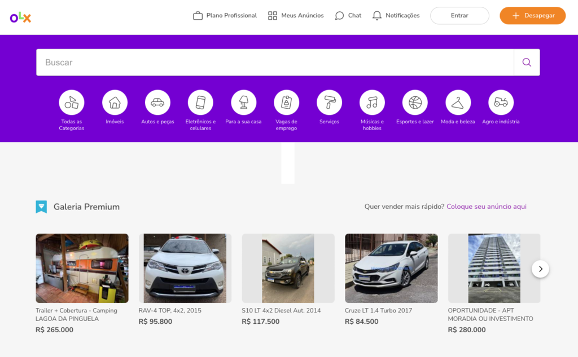Select the Moda e beleza category

pyautogui.click(x=458, y=103)
